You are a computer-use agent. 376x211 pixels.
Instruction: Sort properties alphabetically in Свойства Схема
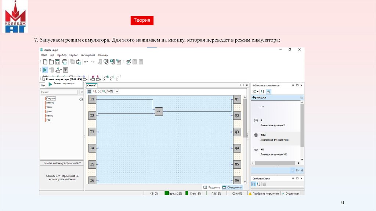tap(258, 184)
